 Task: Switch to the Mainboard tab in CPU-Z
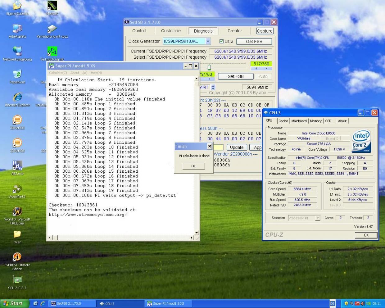(x=299, y=121)
